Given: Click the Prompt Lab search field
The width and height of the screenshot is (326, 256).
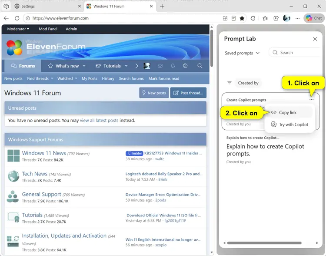Looking at the screenshot, I should [295, 53].
